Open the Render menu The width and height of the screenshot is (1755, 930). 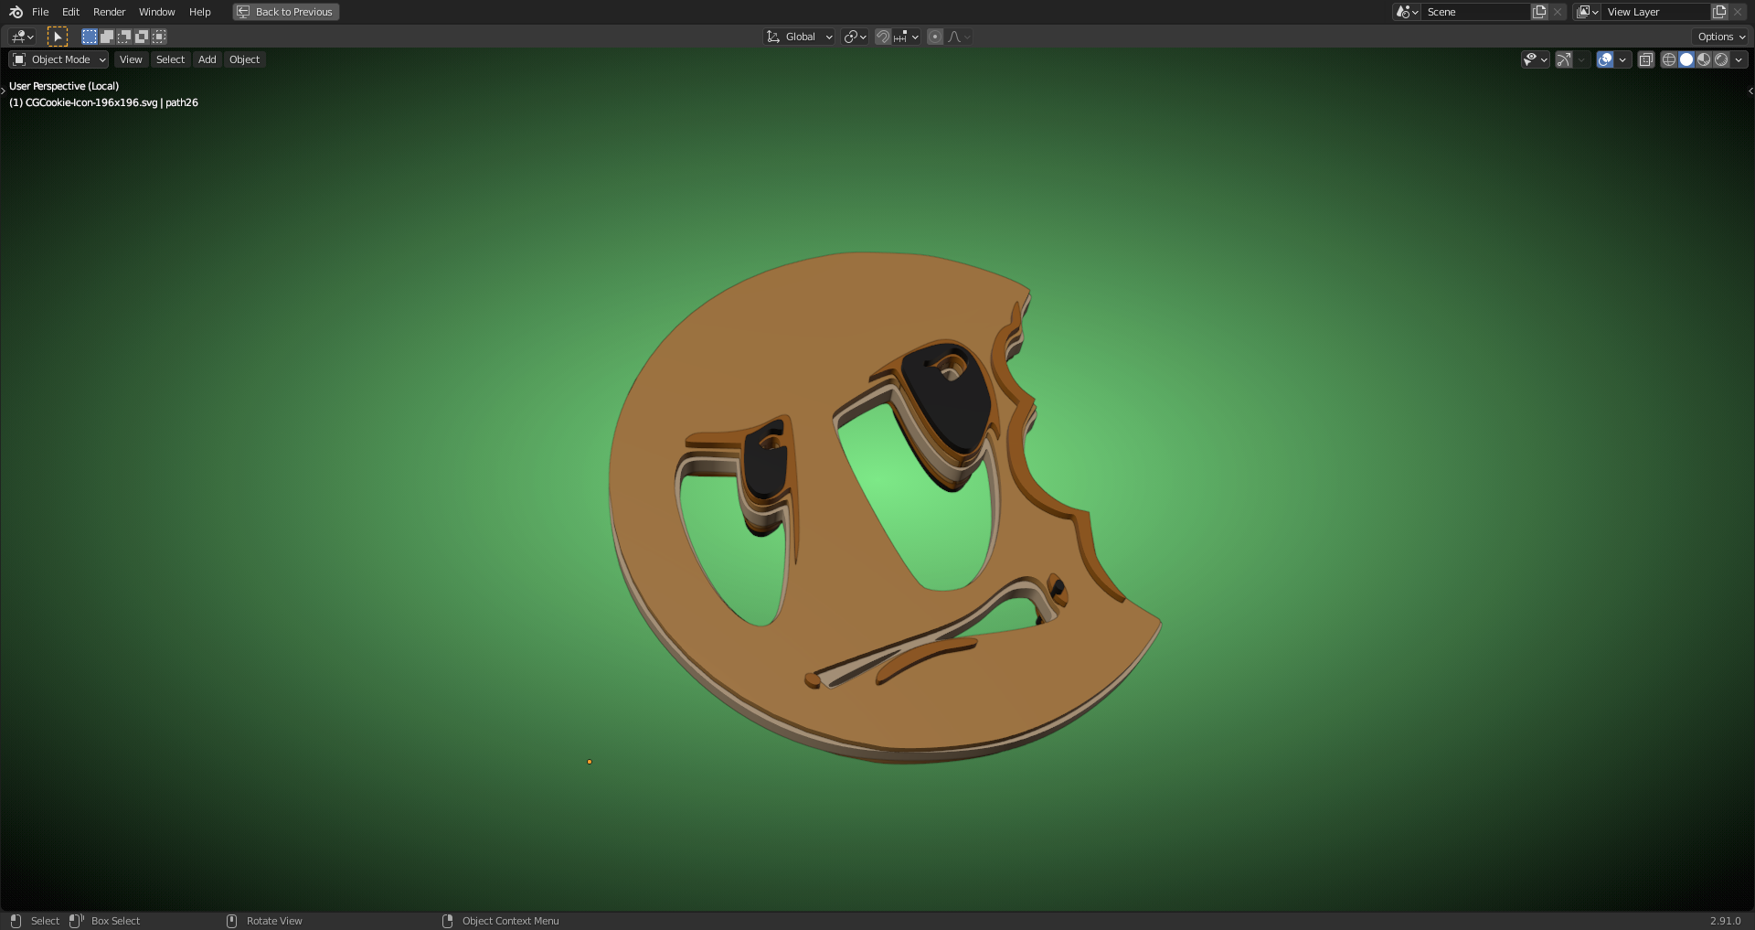point(110,12)
